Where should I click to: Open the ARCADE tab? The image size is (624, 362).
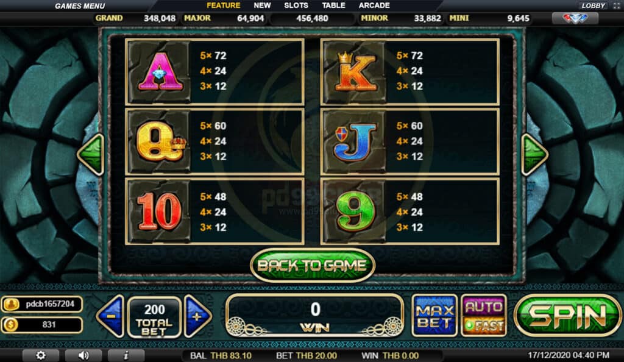coord(374,5)
